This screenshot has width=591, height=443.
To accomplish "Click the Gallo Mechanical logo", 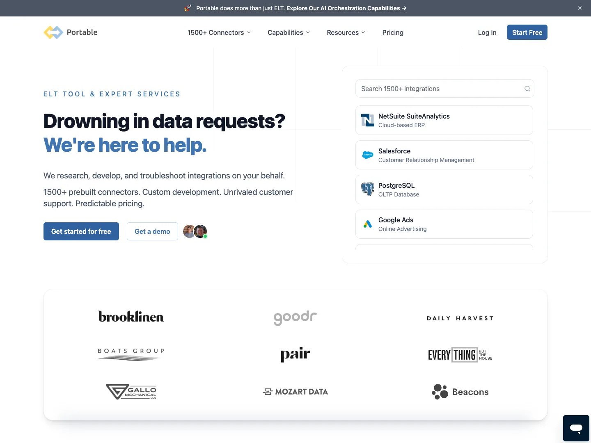I will (x=131, y=392).
